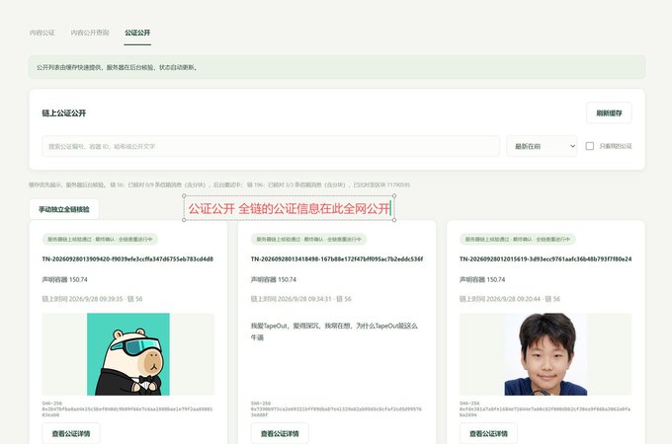Click the status line mentioning block 71790595
Image resolution: width=672 pixels, height=444 pixels.
(219, 185)
